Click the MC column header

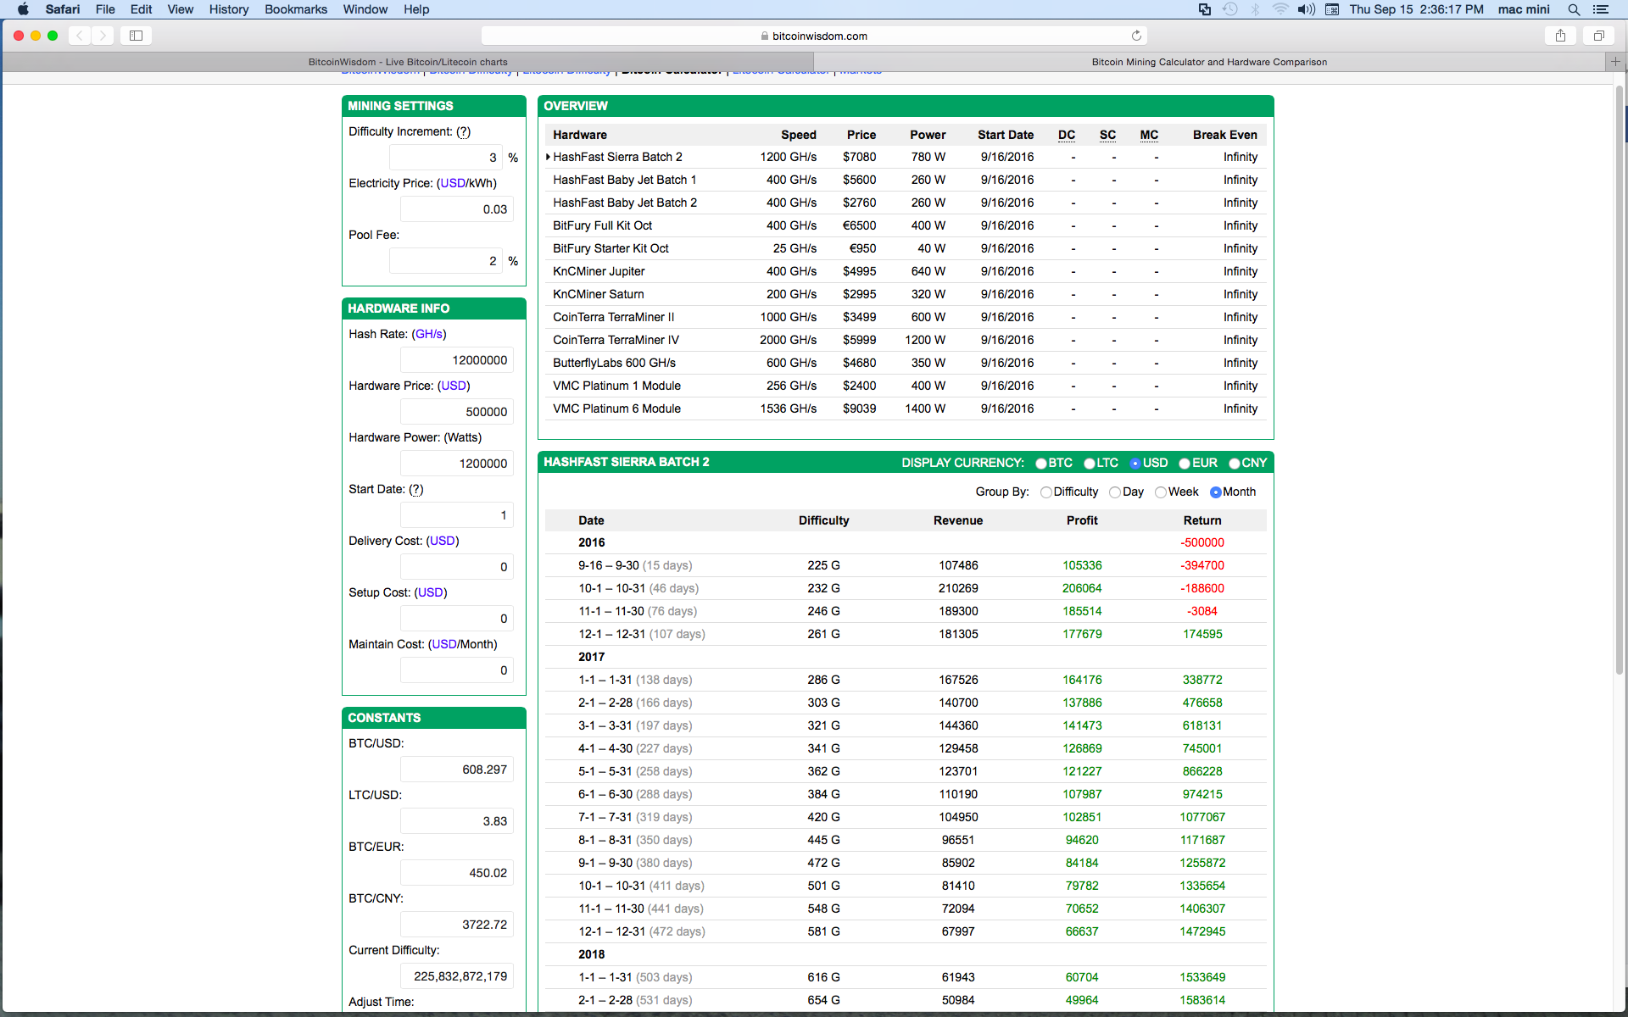tap(1149, 135)
